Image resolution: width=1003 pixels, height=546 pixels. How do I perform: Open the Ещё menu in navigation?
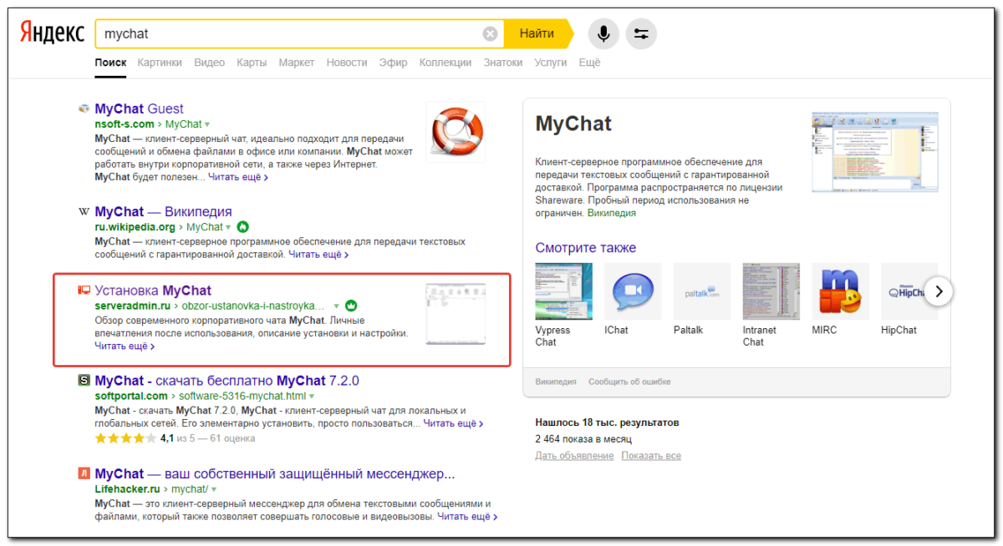pos(589,63)
